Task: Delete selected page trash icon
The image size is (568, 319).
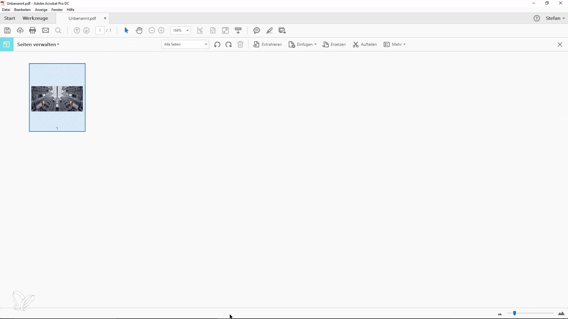Action: point(241,44)
